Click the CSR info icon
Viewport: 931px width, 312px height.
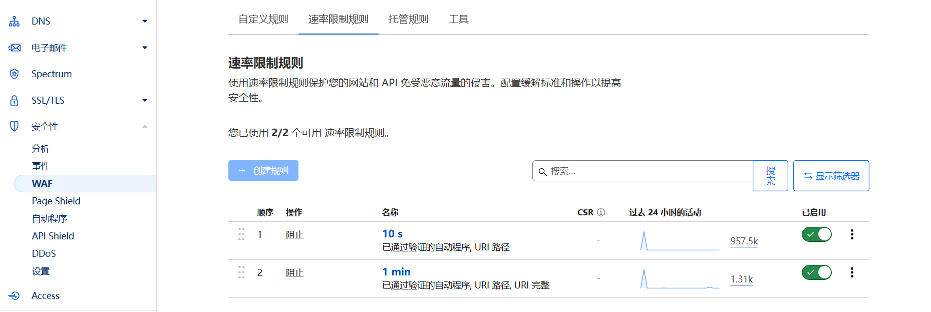pyautogui.click(x=601, y=212)
